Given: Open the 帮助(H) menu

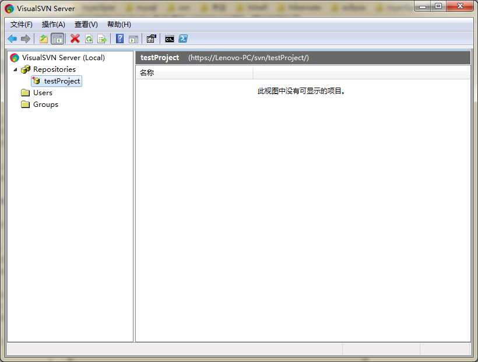Looking at the screenshot, I should pos(119,25).
